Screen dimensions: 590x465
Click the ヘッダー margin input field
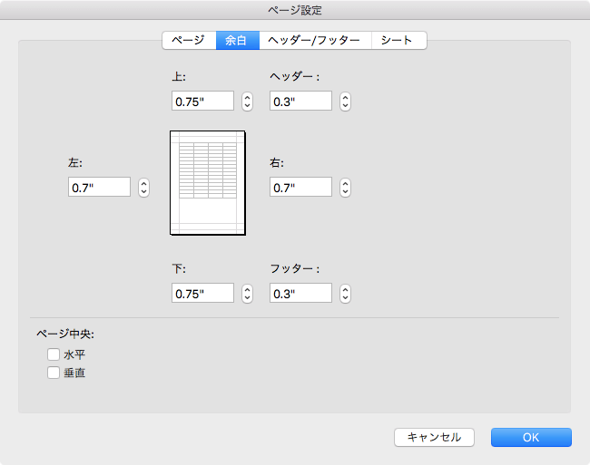click(300, 102)
